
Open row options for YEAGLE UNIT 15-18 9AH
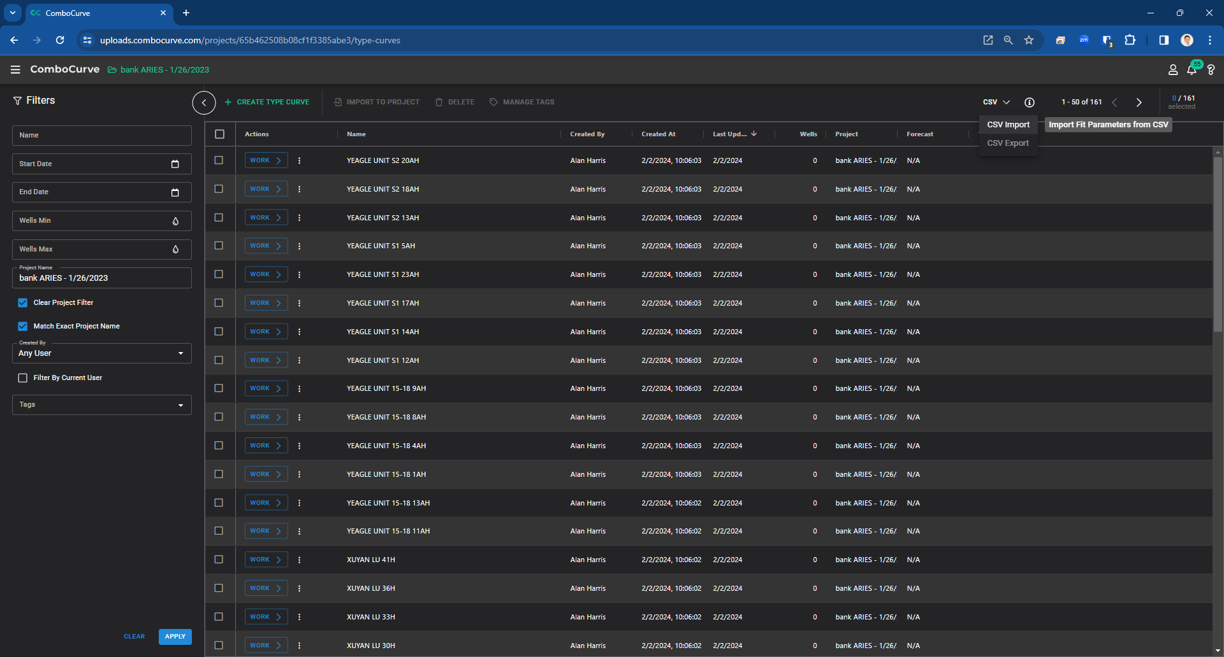click(299, 388)
